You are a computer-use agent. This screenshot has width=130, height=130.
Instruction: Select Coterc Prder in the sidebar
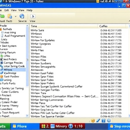coord(9,102)
